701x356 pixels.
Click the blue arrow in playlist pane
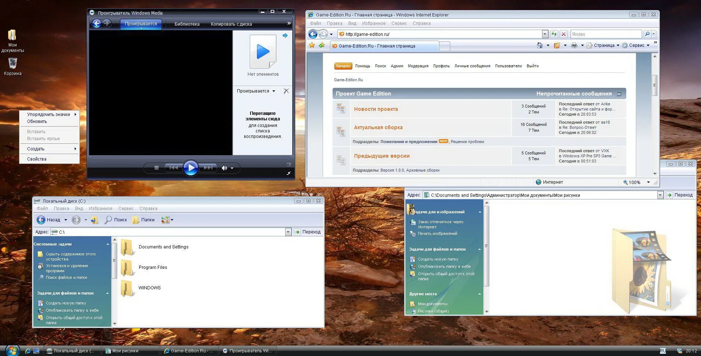[x=285, y=35]
